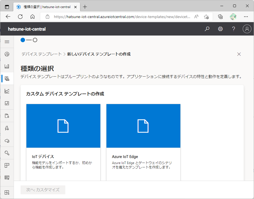Click the browser address bar URL
The width and height of the screenshot is (254, 199).
click(122, 17)
